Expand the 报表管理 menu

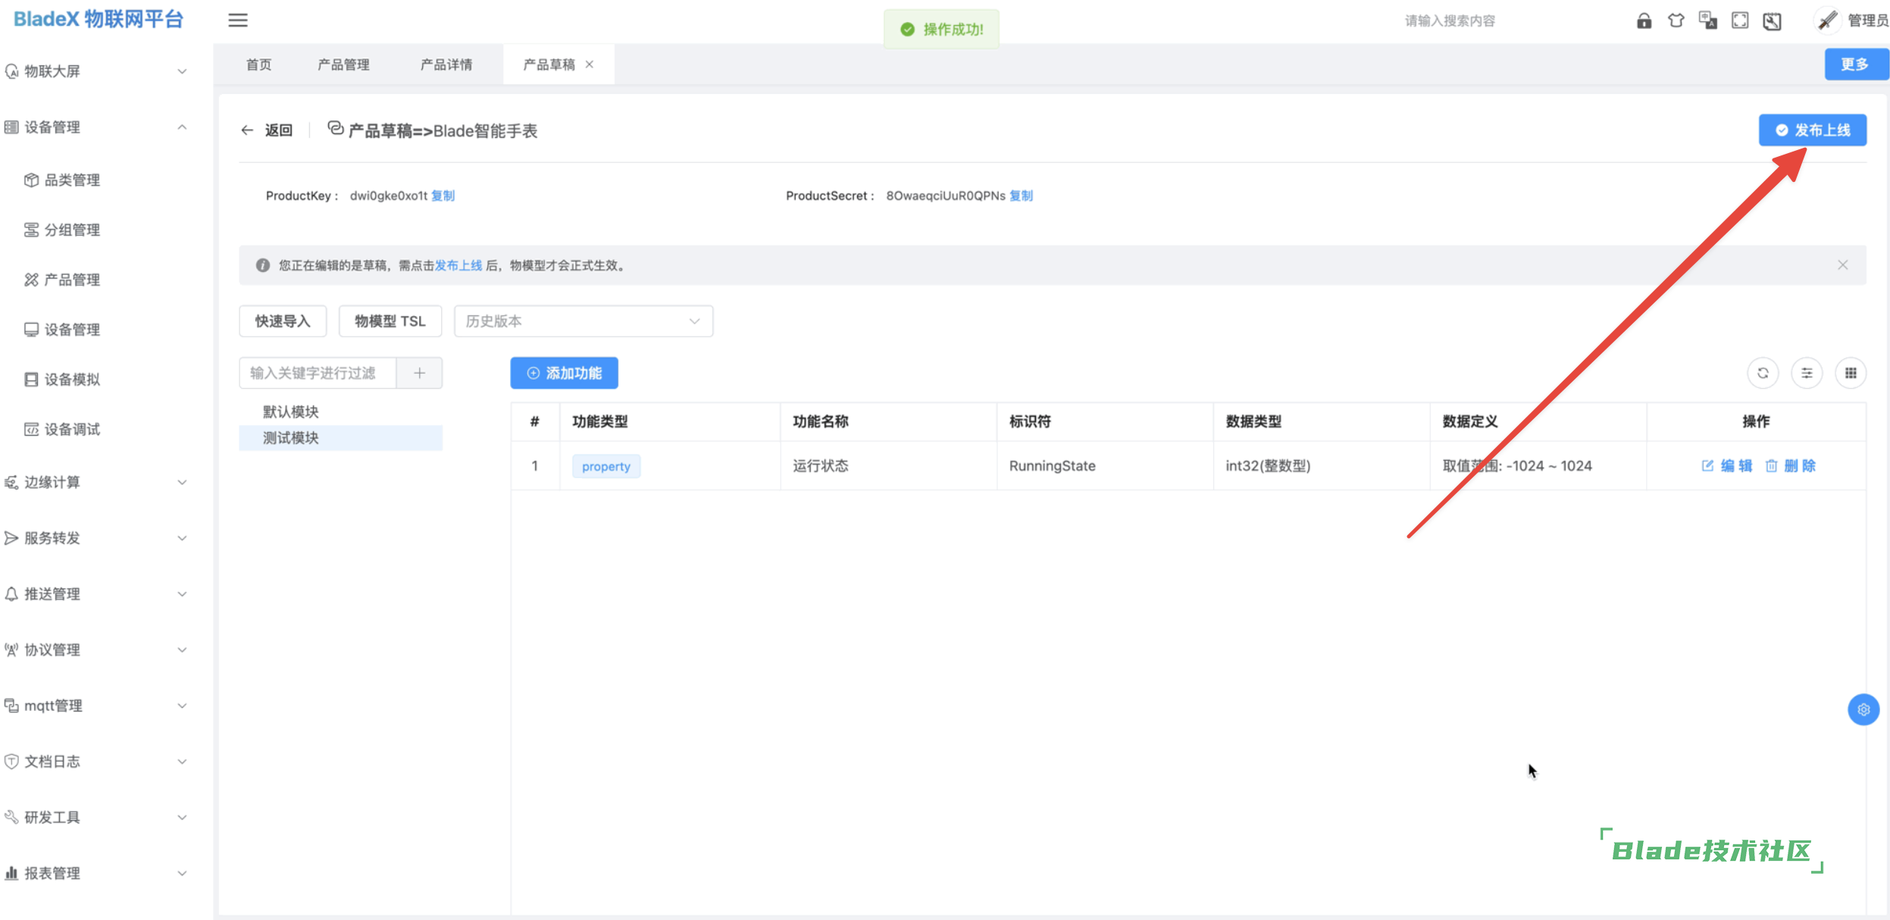click(95, 873)
